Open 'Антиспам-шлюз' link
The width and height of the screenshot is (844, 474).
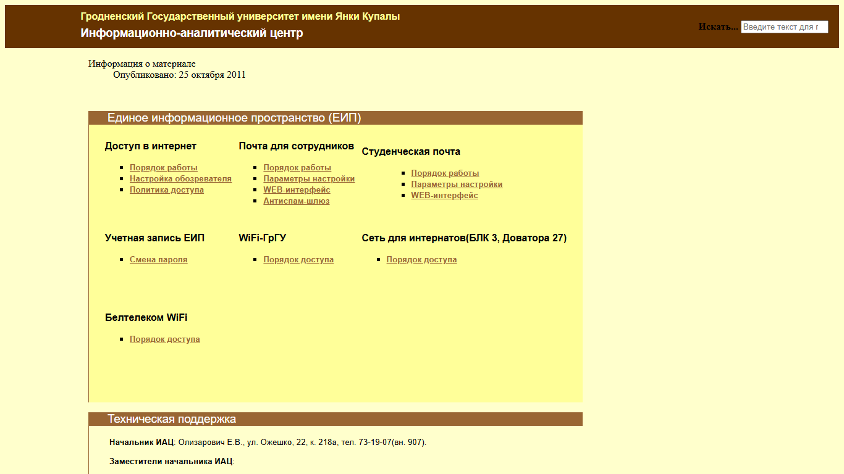pos(297,201)
